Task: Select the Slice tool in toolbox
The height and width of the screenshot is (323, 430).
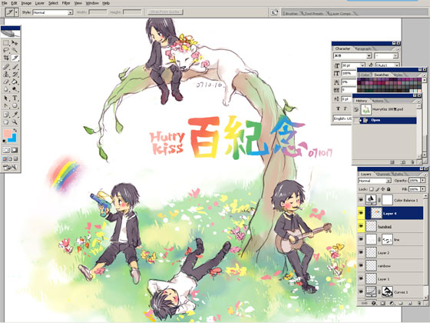Action: point(15,58)
